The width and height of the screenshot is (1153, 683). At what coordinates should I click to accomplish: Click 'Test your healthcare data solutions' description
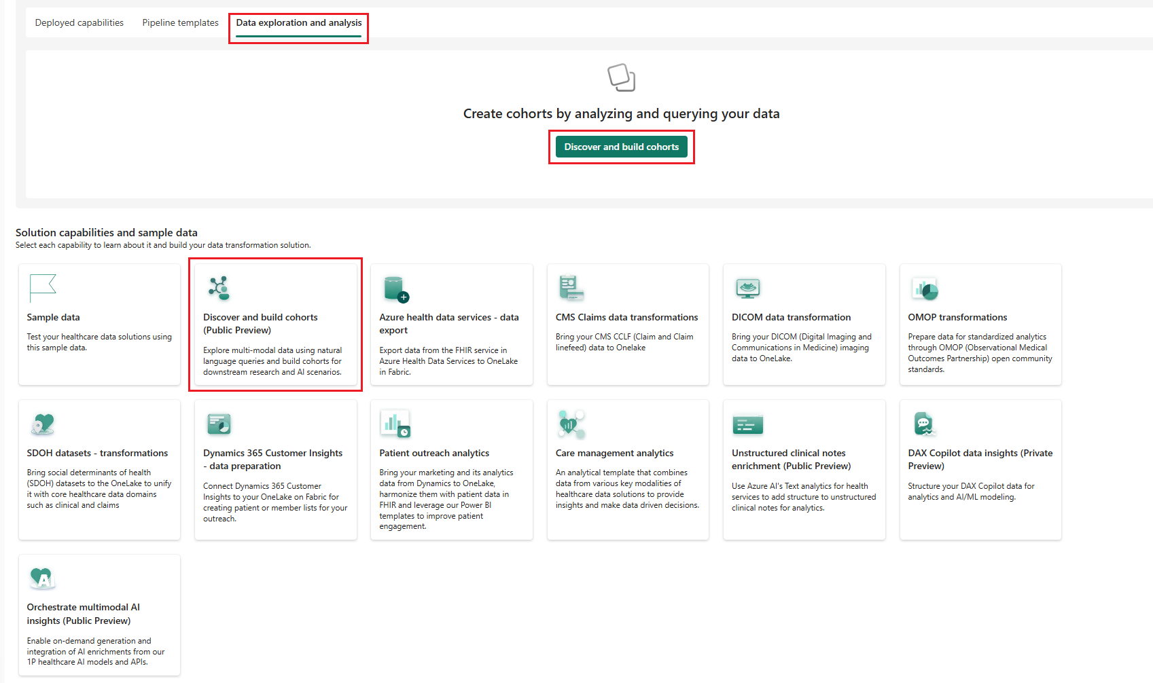pos(99,342)
